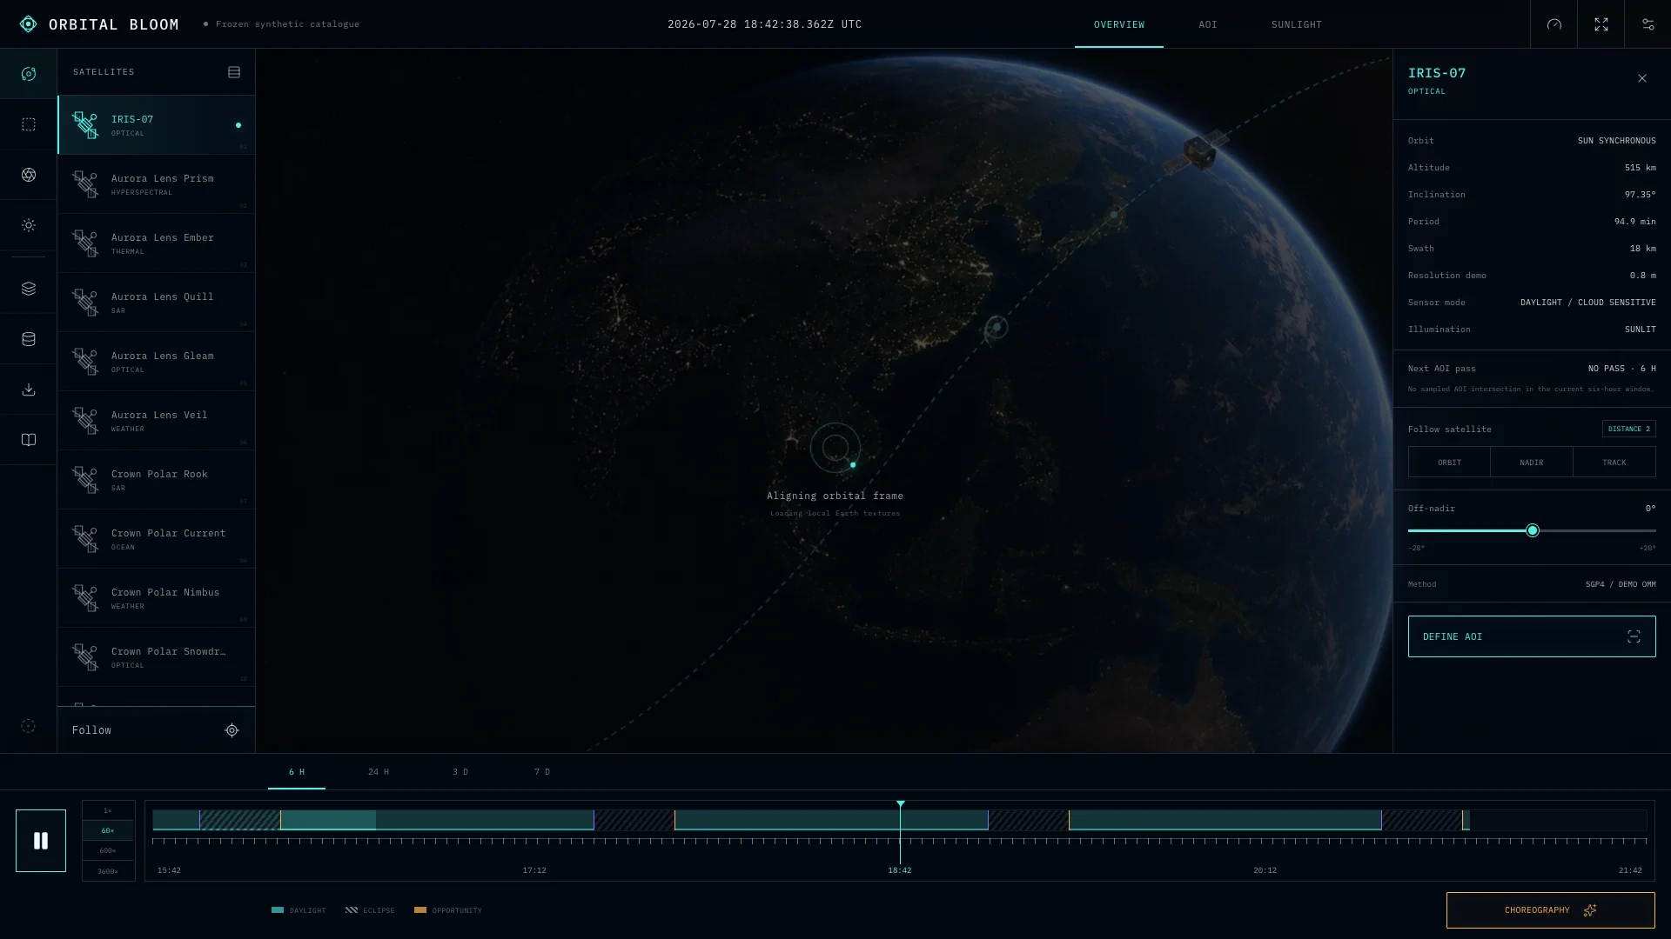Viewport: 1671px width, 939px height.
Task: Click the IRIS-07 satellite model on the globe
Action: [1198, 151]
